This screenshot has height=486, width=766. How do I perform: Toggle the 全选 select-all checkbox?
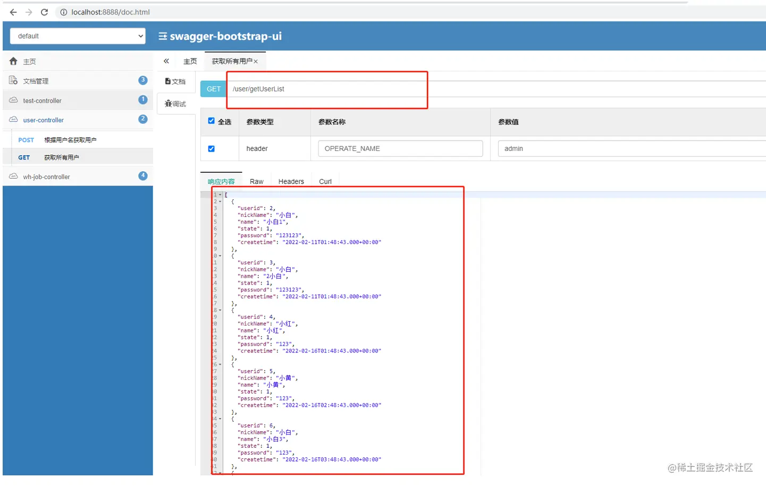point(212,121)
